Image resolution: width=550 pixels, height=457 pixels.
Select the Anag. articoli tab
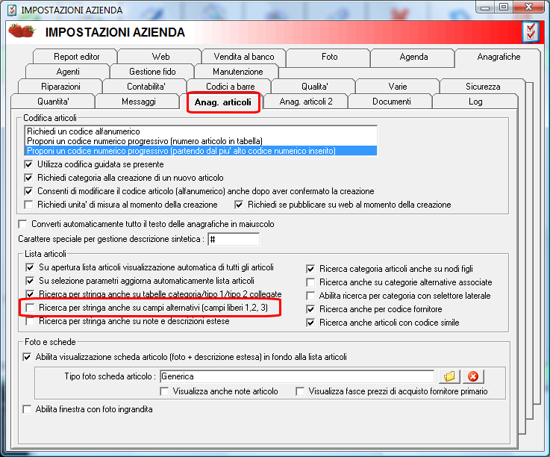click(222, 102)
